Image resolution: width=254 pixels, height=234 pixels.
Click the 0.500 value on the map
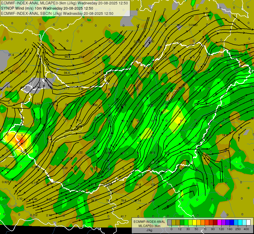(x=109, y=153)
